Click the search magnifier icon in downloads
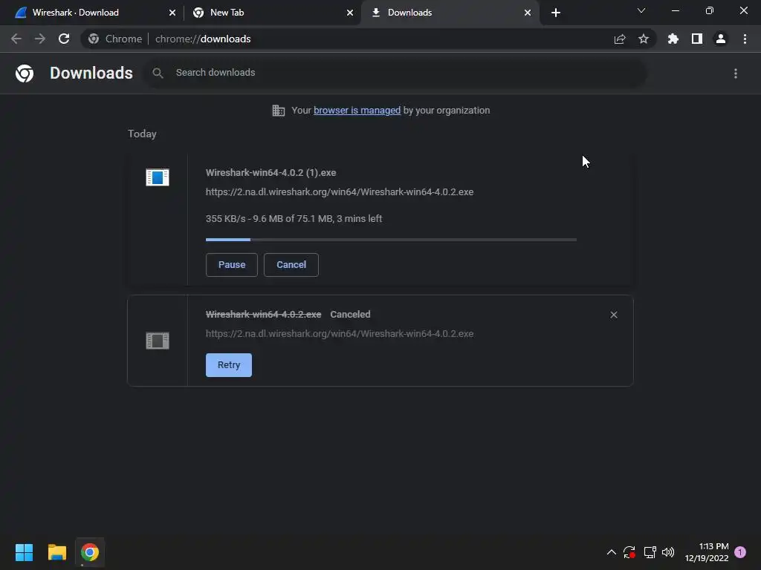Image resolution: width=761 pixels, height=570 pixels. tap(158, 73)
